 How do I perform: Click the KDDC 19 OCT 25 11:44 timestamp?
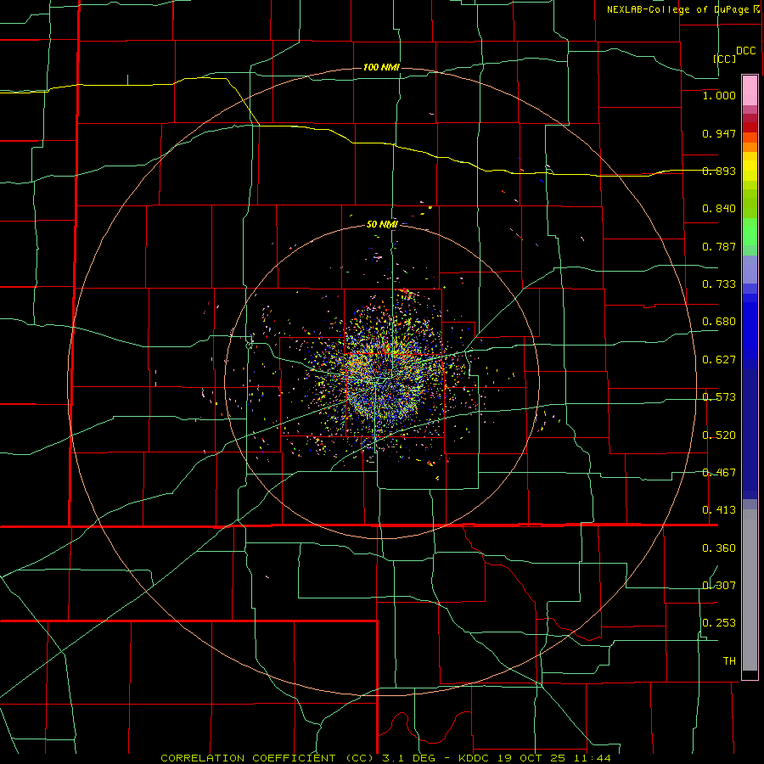click(x=535, y=758)
